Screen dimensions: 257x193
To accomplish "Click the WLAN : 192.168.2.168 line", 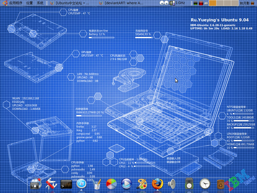I will coord(26,98).
